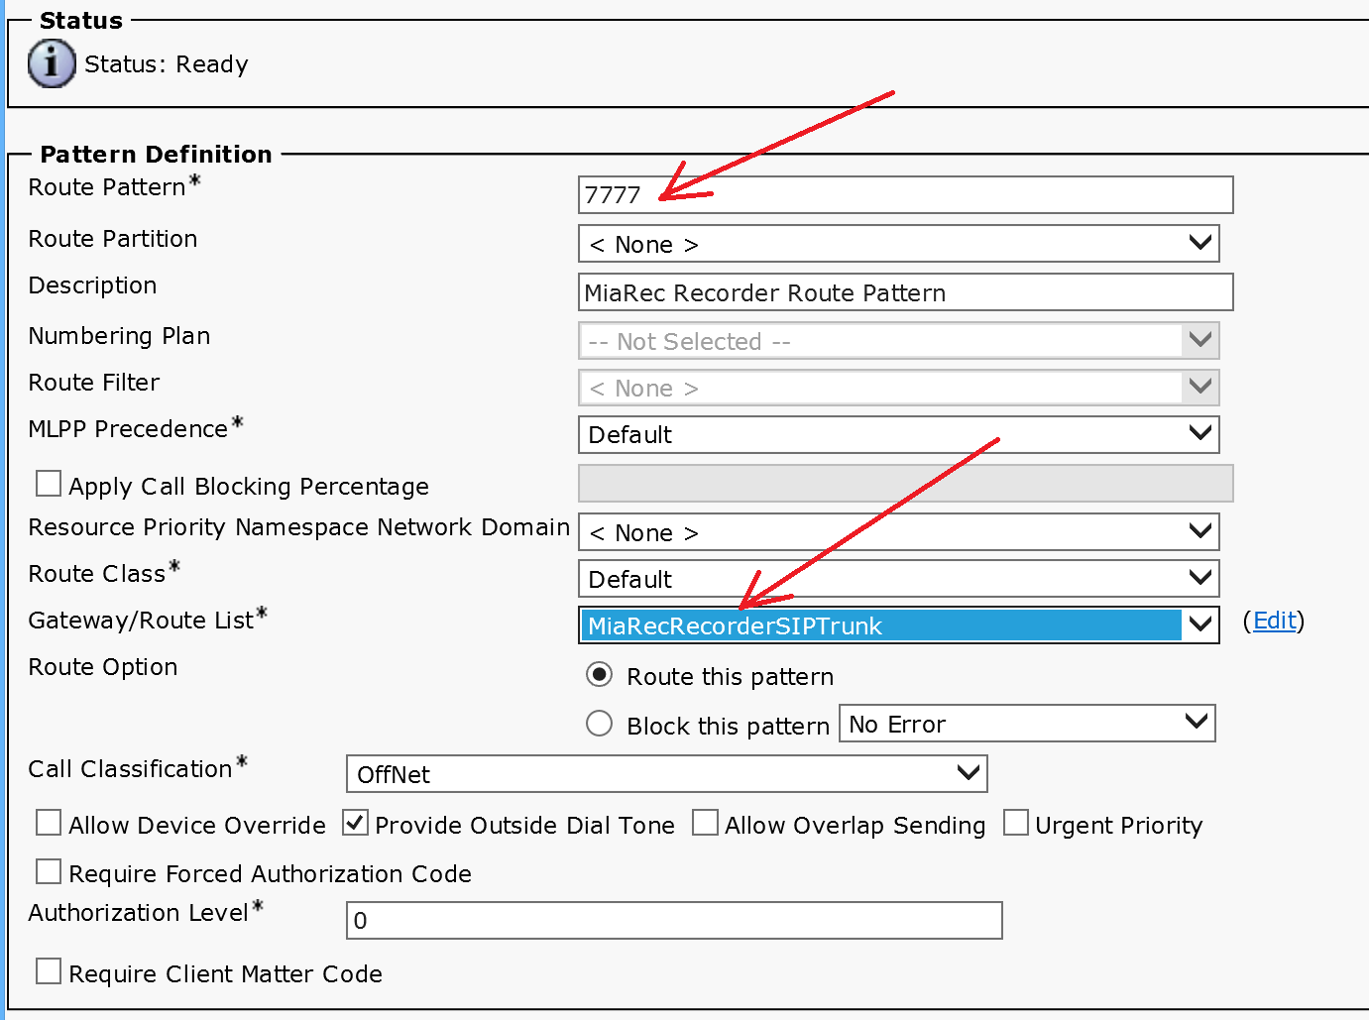Open the Route Class dropdown
The image size is (1369, 1020).
point(898,579)
